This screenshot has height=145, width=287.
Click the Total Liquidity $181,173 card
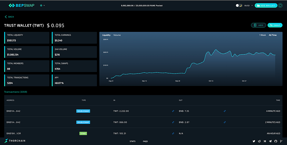[x=27, y=38]
